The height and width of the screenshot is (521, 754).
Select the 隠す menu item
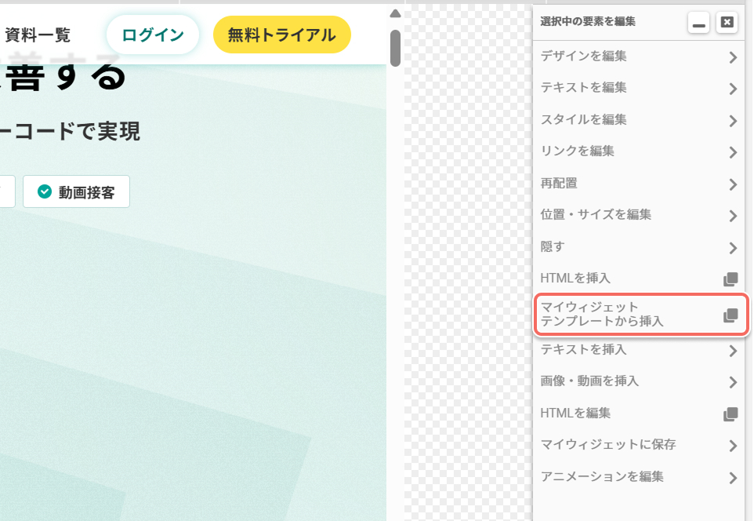point(639,246)
